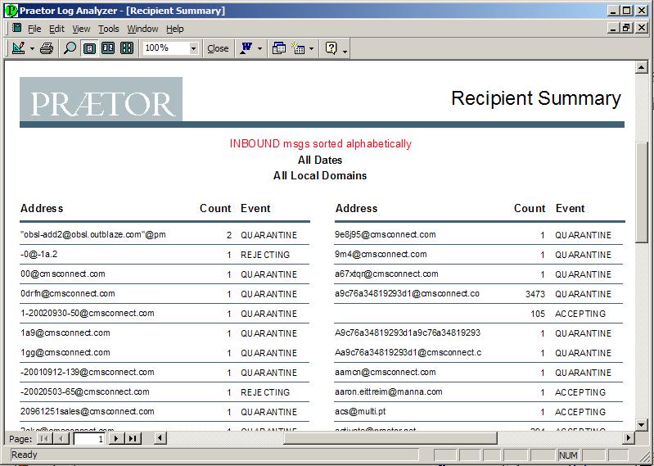Show the database window icon
654x466 pixels.
coord(278,48)
